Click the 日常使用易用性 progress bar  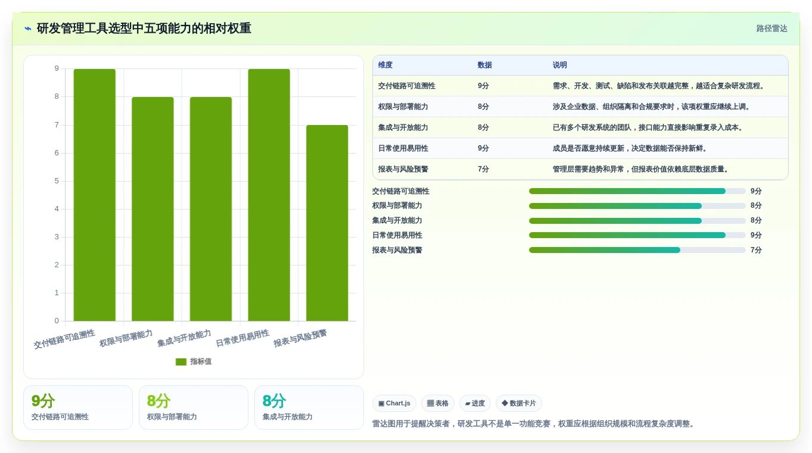coord(637,235)
